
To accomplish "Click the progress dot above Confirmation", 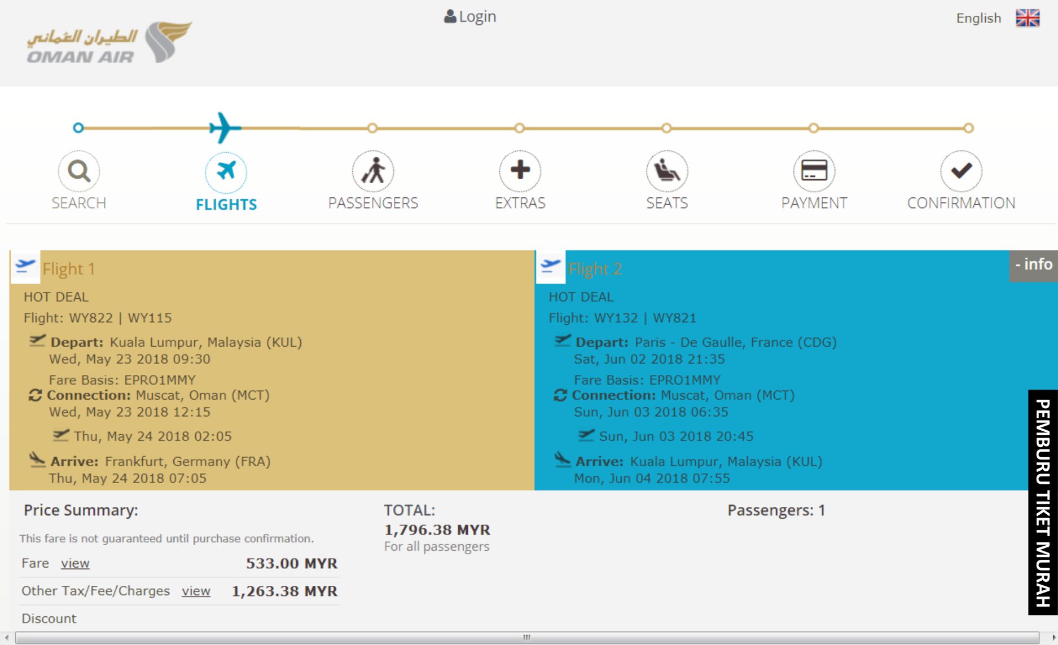I will pos(969,128).
